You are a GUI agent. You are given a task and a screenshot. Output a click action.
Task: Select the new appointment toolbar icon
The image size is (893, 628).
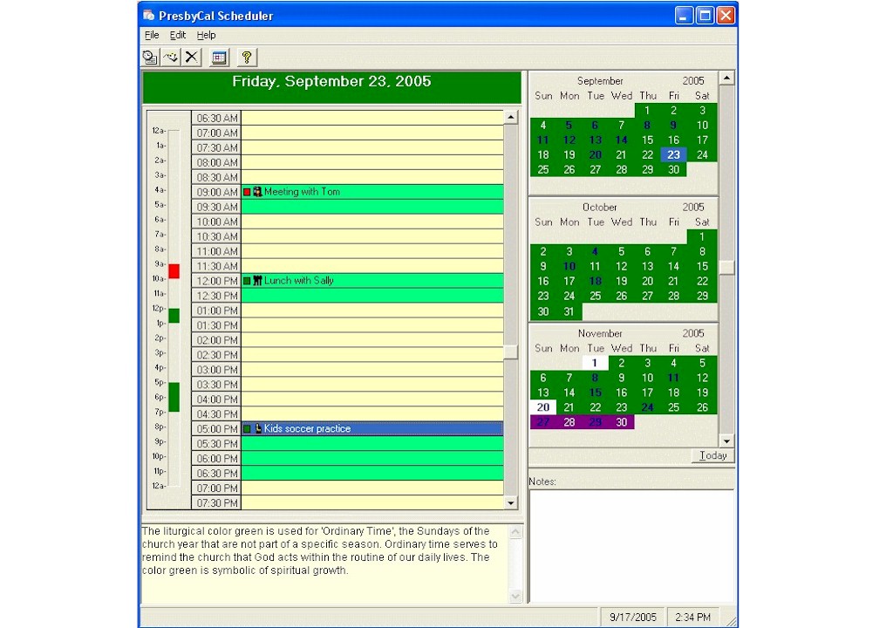click(149, 58)
